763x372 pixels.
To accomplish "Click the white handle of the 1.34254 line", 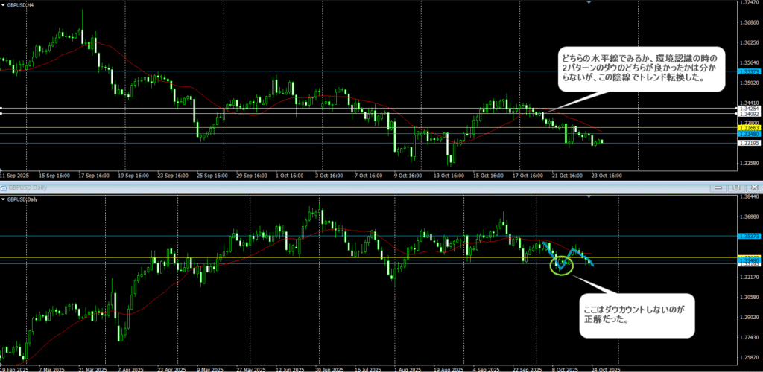I will click(x=2, y=109).
